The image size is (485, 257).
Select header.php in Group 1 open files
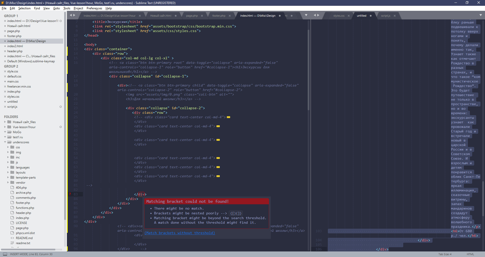(x=15, y=51)
